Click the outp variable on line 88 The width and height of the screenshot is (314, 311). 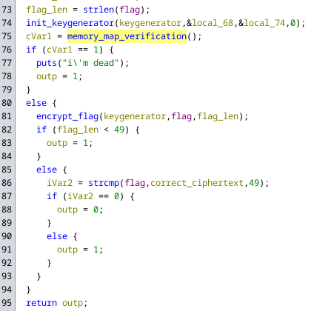coord(67,210)
